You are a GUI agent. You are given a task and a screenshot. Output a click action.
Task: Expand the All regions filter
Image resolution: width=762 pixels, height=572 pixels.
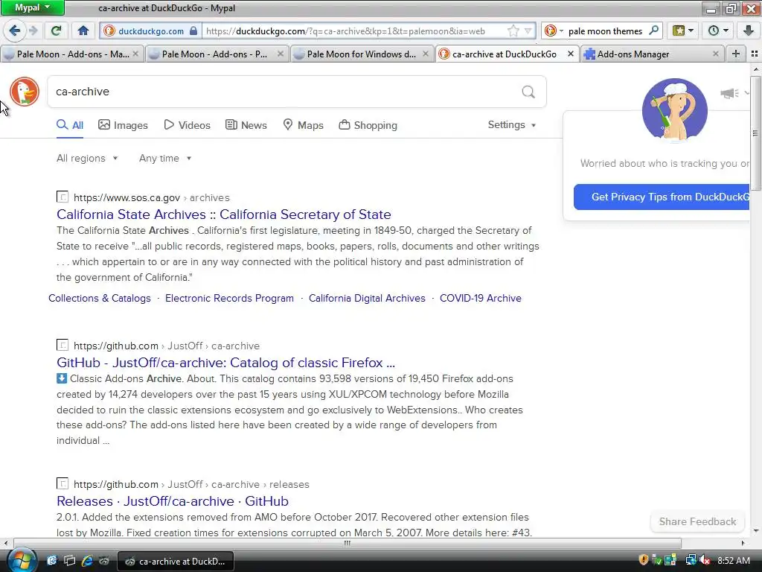(87, 158)
